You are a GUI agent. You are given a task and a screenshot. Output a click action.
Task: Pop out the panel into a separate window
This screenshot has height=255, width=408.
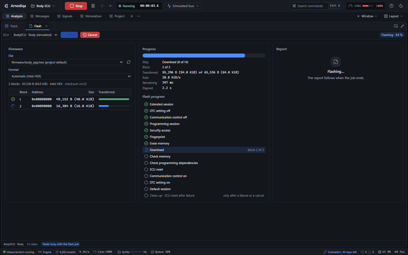(396, 26)
